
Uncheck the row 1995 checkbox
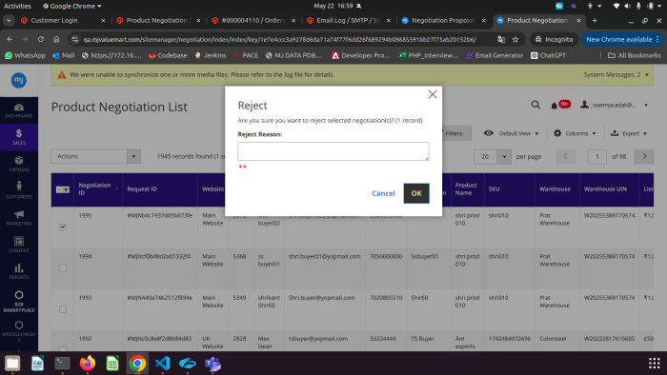pyautogui.click(x=63, y=227)
